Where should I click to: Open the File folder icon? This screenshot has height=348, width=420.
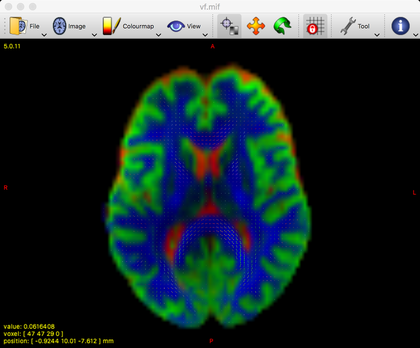18,26
